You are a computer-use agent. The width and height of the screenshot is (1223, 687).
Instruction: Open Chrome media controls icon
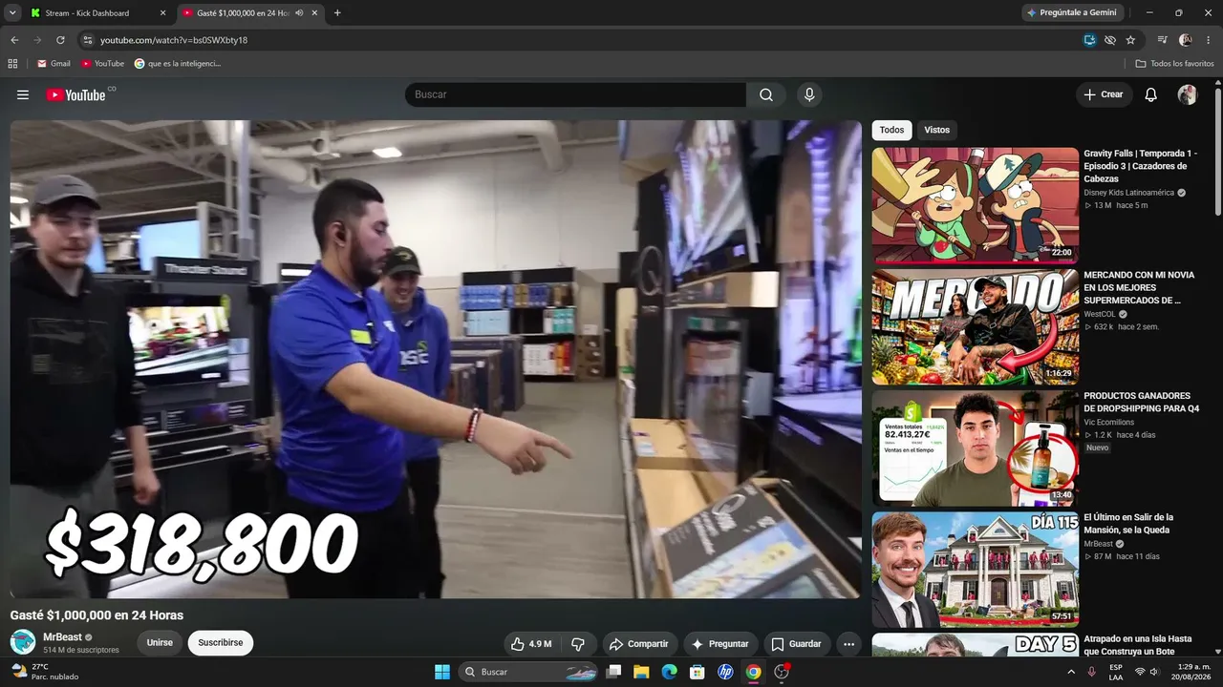point(1162,40)
